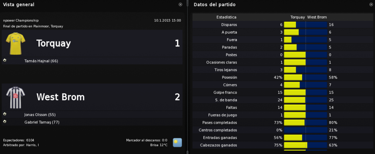Click the yellow Torquay shirt icon
This screenshot has height=154, width=375.
pyautogui.click(x=15, y=43)
